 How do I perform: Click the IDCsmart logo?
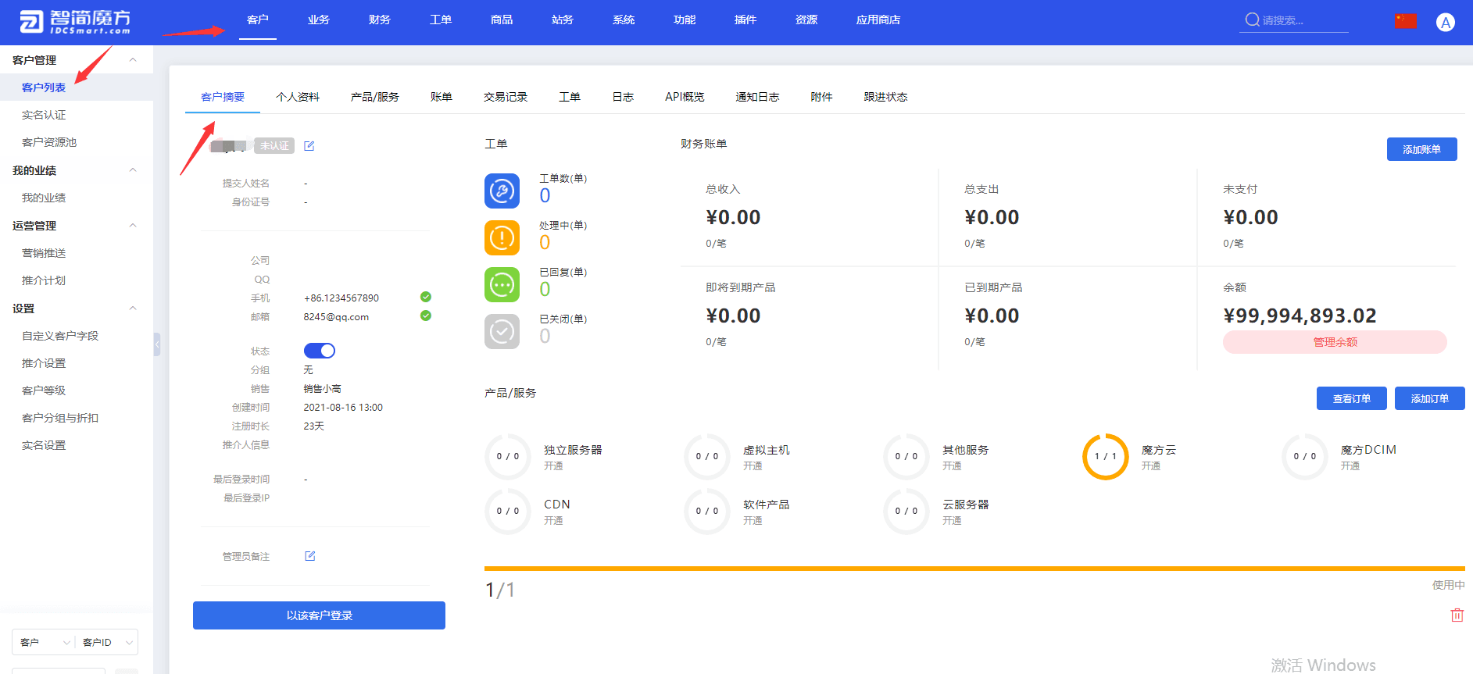(x=75, y=22)
